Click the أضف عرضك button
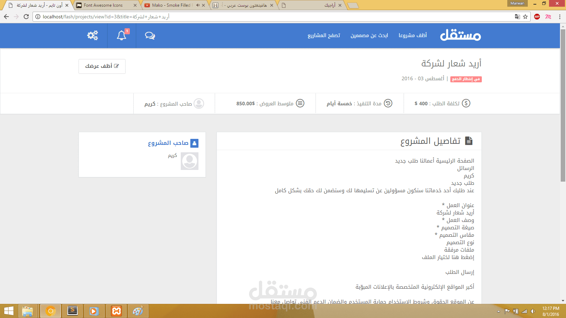Image resolution: width=566 pixels, height=318 pixels. pyautogui.click(x=102, y=66)
